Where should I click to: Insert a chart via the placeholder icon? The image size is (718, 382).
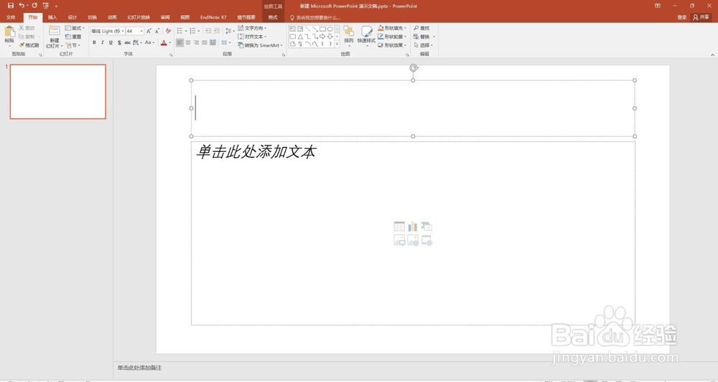pos(413,226)
